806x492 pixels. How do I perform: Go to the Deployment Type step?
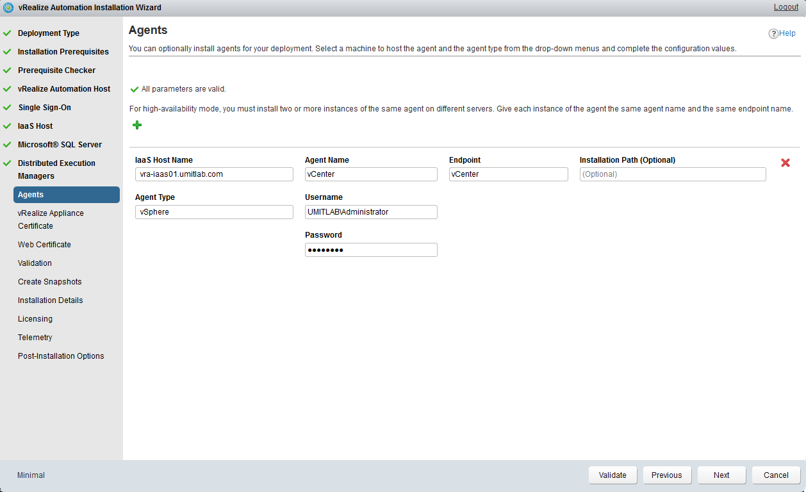click(x=49, y=33)
